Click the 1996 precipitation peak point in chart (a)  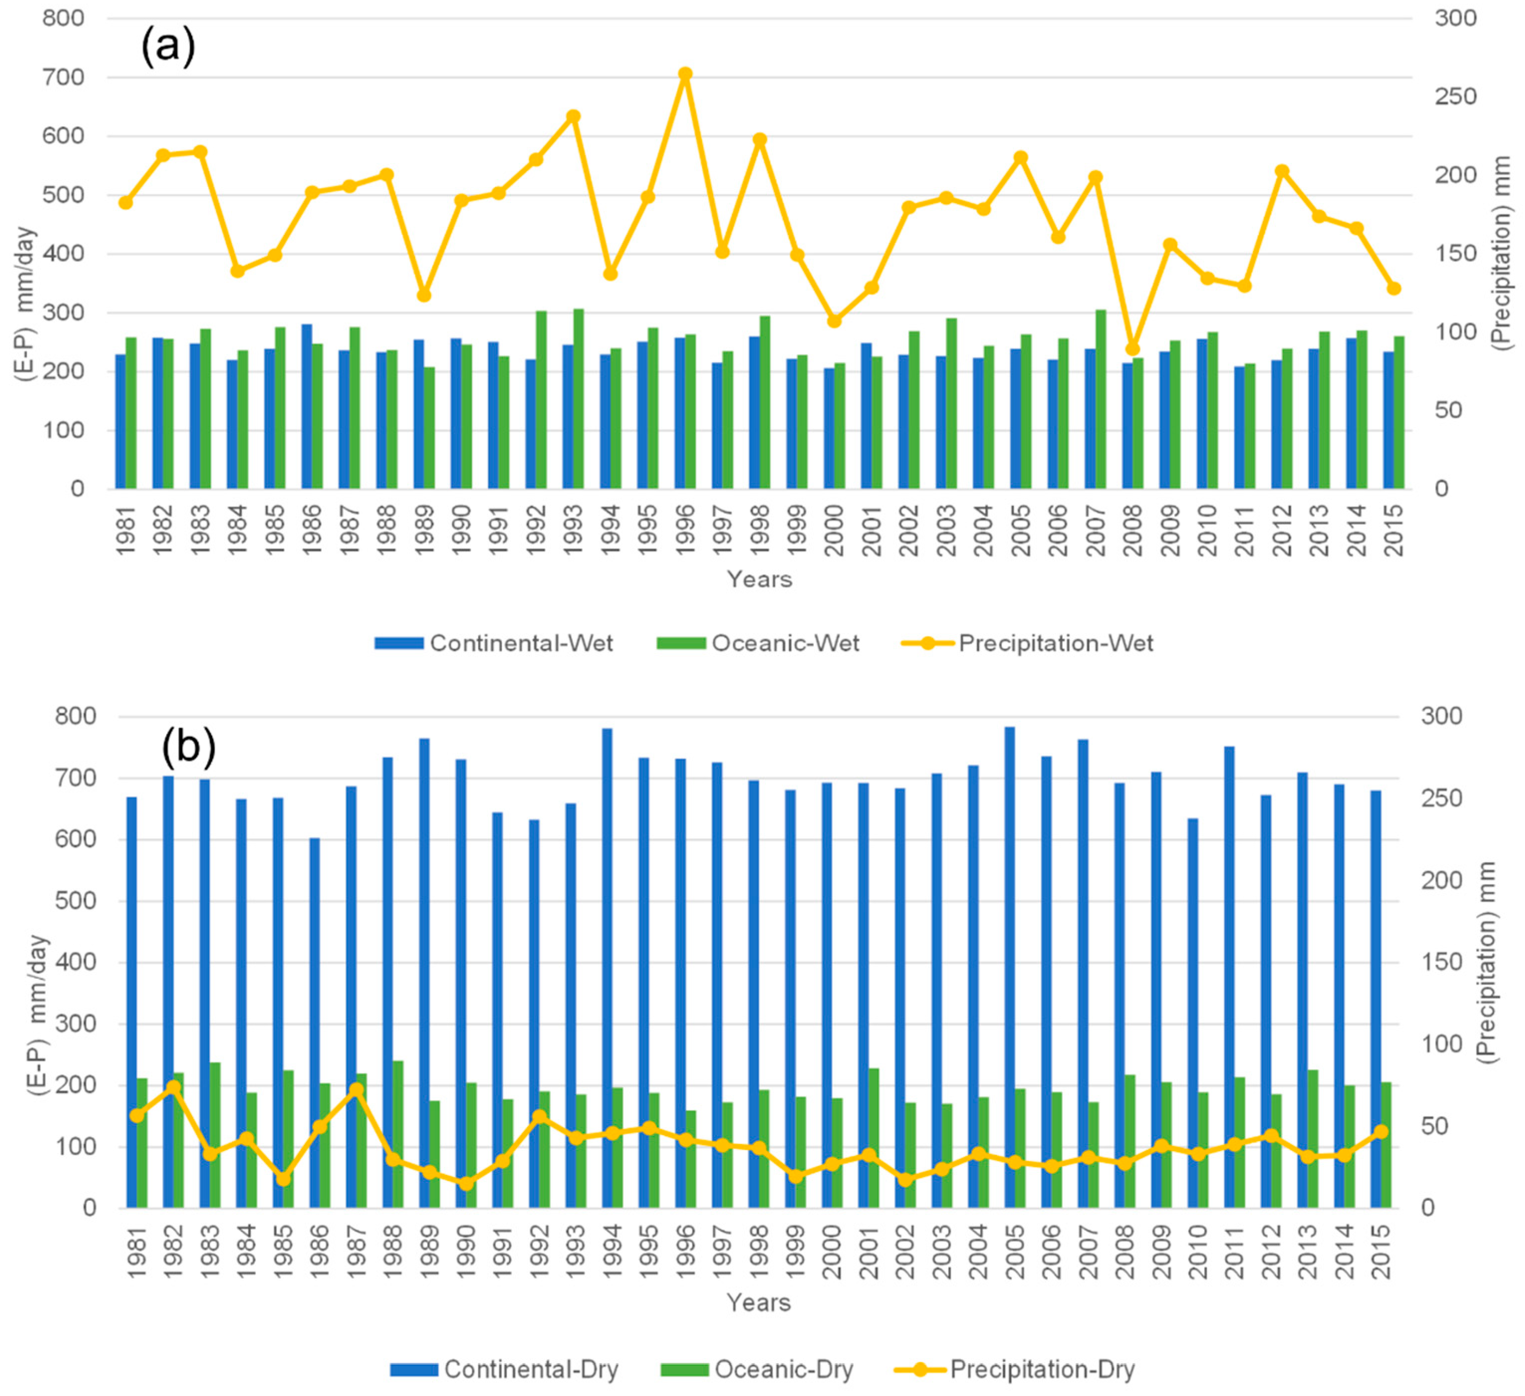coord(685,74)
